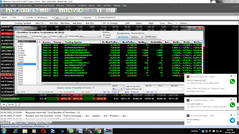
Task: Check Square Off Exact Qty option
Action: 124,89
